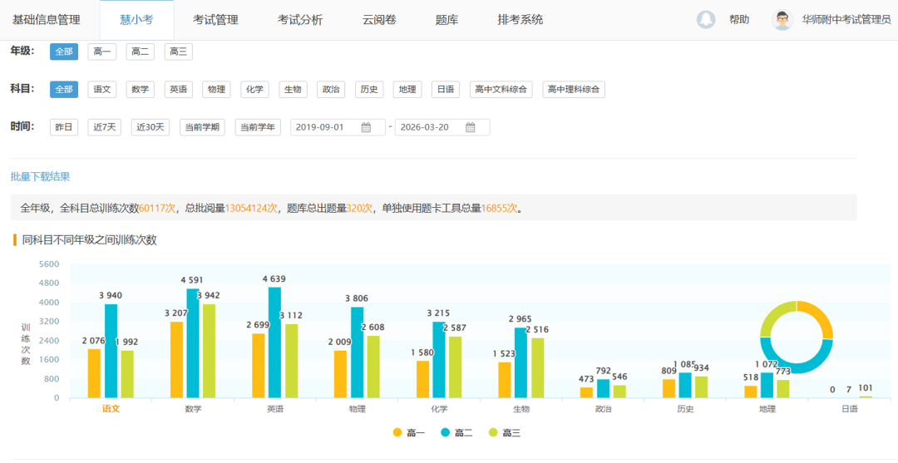Set time range to 近30天
The image size is (898, 463).
click(150, 127)
